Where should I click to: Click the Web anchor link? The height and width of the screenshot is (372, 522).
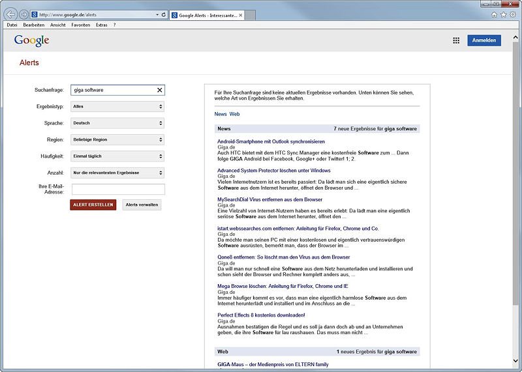coord(234,114)
